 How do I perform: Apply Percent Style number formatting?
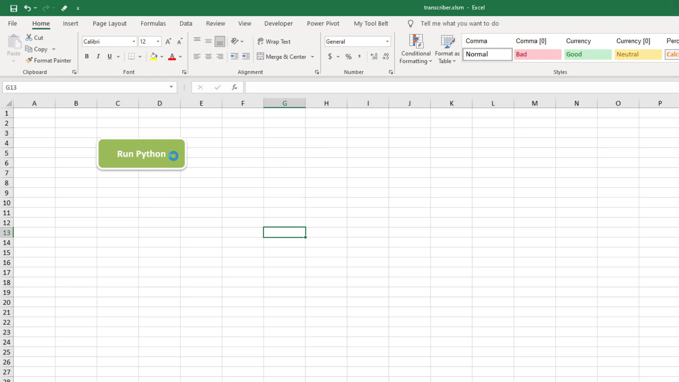349,56
